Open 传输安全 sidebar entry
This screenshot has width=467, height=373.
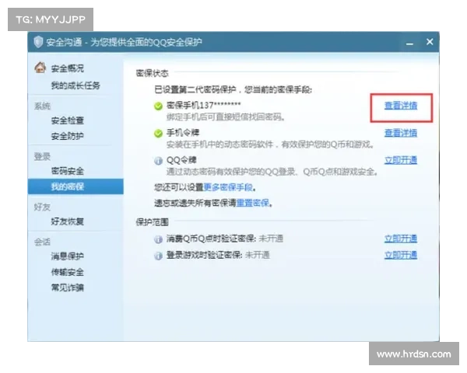pyautogui.click(x=67, y=272)
